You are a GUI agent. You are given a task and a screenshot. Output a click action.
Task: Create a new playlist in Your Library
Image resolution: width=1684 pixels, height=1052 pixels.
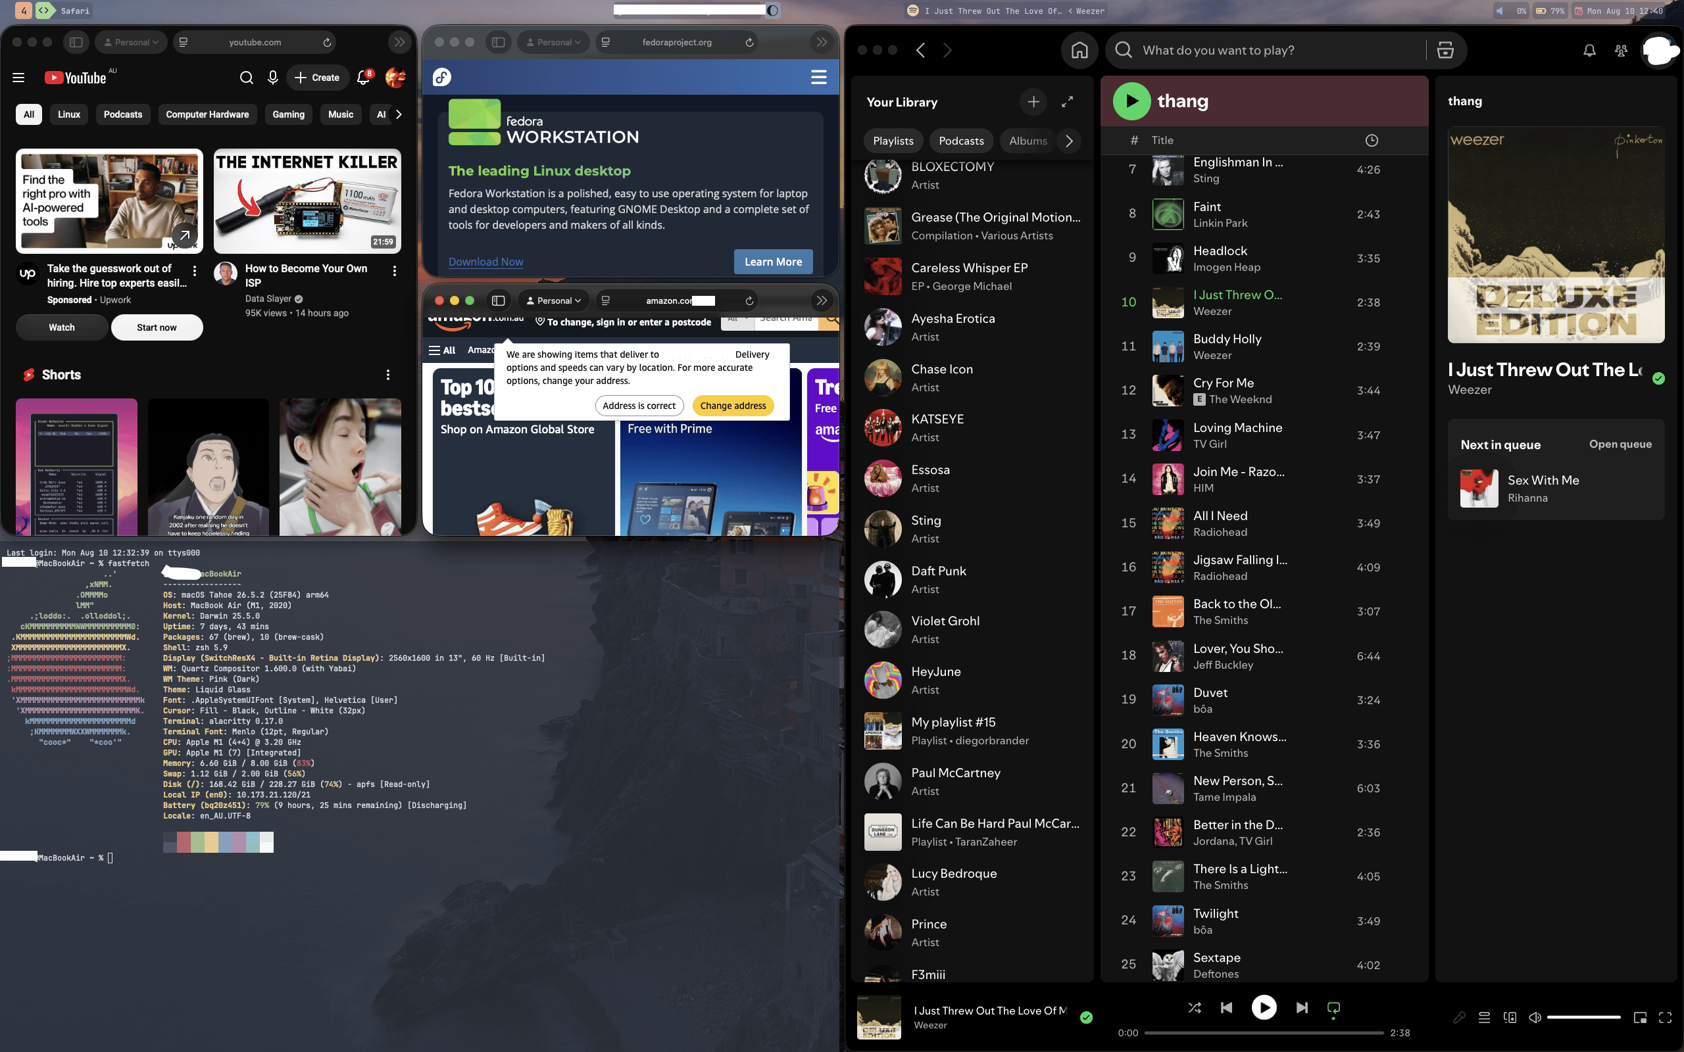pos(1033,103)
